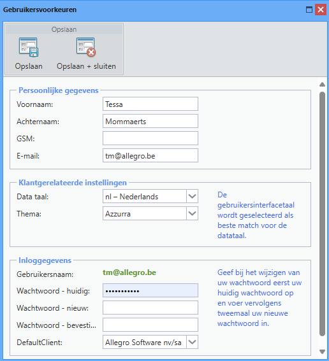This screenshot has height=361, width=329.
Task: Expand the Data taal dropdown arrow
Action: 192,196
